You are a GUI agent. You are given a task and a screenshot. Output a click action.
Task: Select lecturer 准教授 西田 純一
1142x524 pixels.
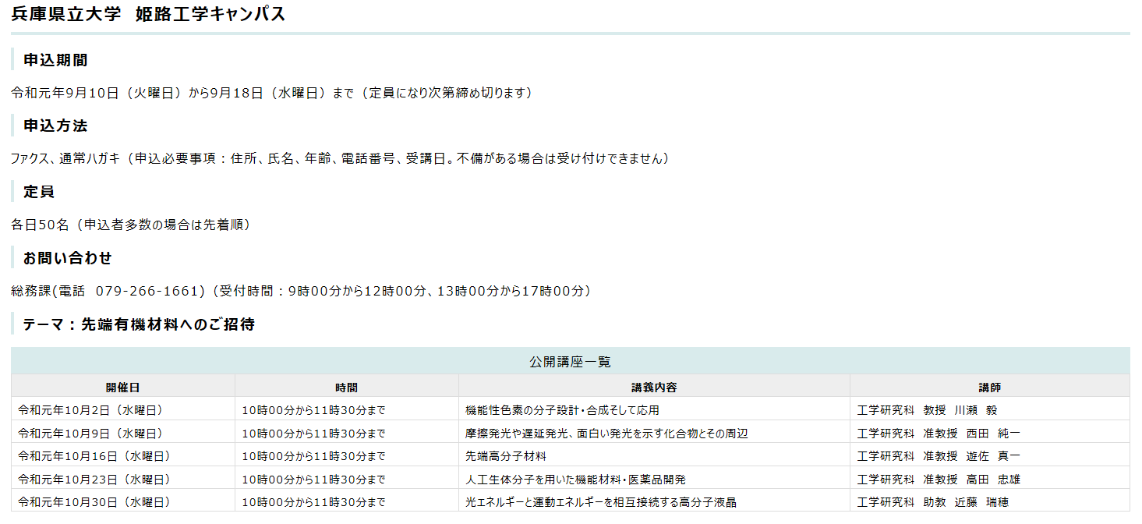click(x=990, y=433)
